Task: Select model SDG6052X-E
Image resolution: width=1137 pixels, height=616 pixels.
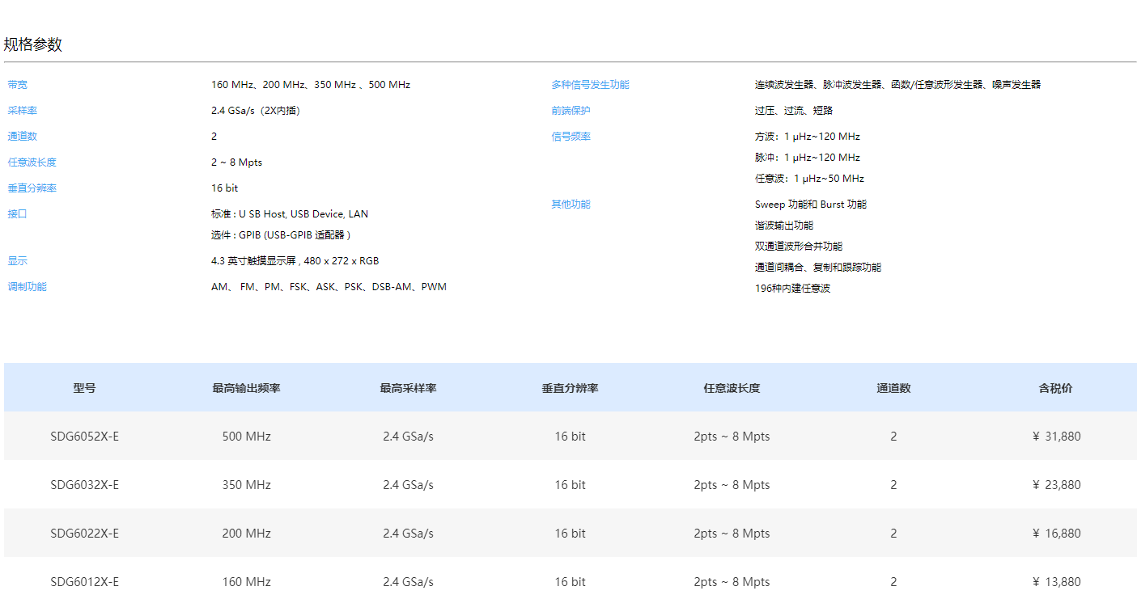Action: [x=84, y=437]
